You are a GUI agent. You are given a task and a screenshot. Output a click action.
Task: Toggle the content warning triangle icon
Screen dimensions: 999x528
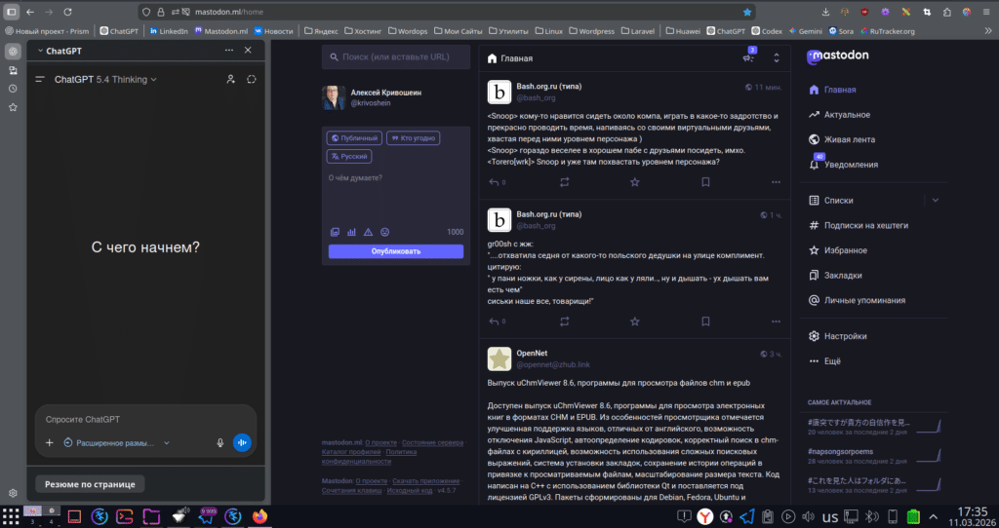point(368,232)
